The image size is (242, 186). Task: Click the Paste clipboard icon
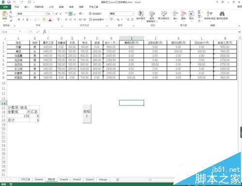point(4,14)
